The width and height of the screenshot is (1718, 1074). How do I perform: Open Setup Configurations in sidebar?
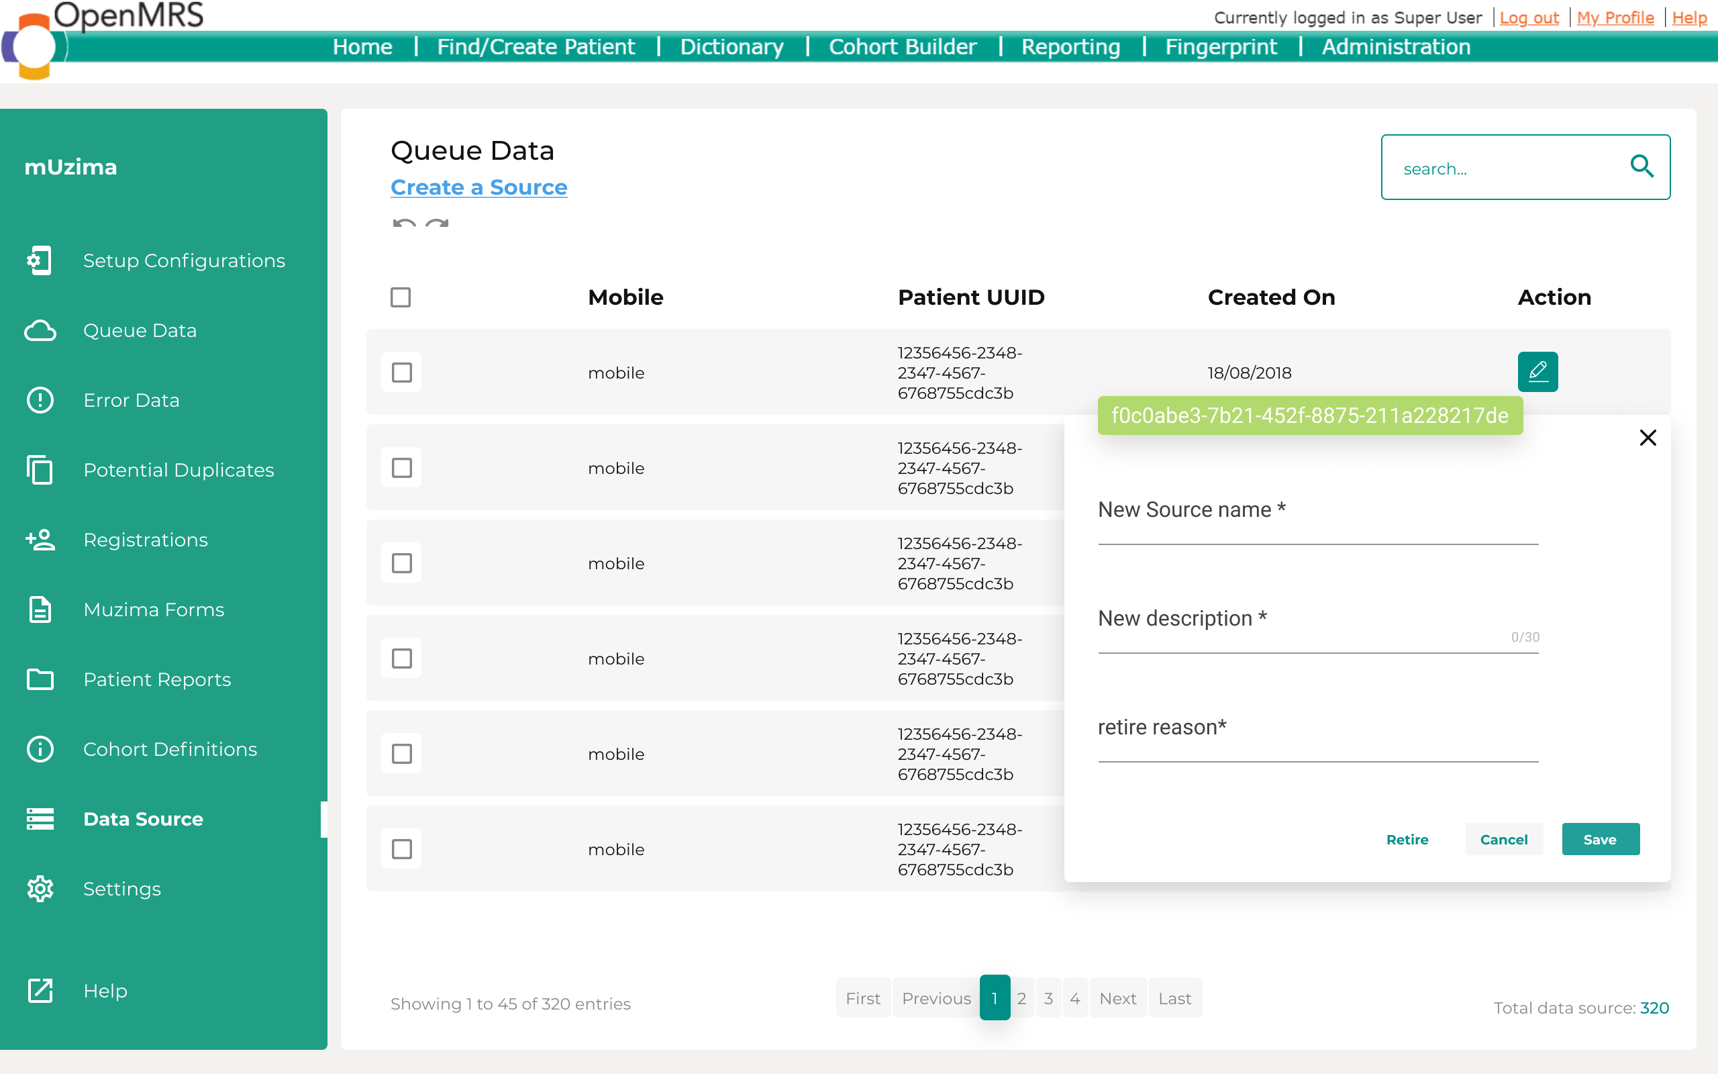pyautogui.click(x=184, y=260)
